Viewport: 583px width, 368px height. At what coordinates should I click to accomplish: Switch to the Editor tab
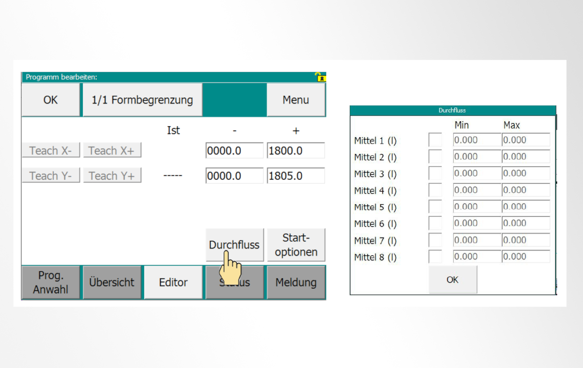pos(173,282)
